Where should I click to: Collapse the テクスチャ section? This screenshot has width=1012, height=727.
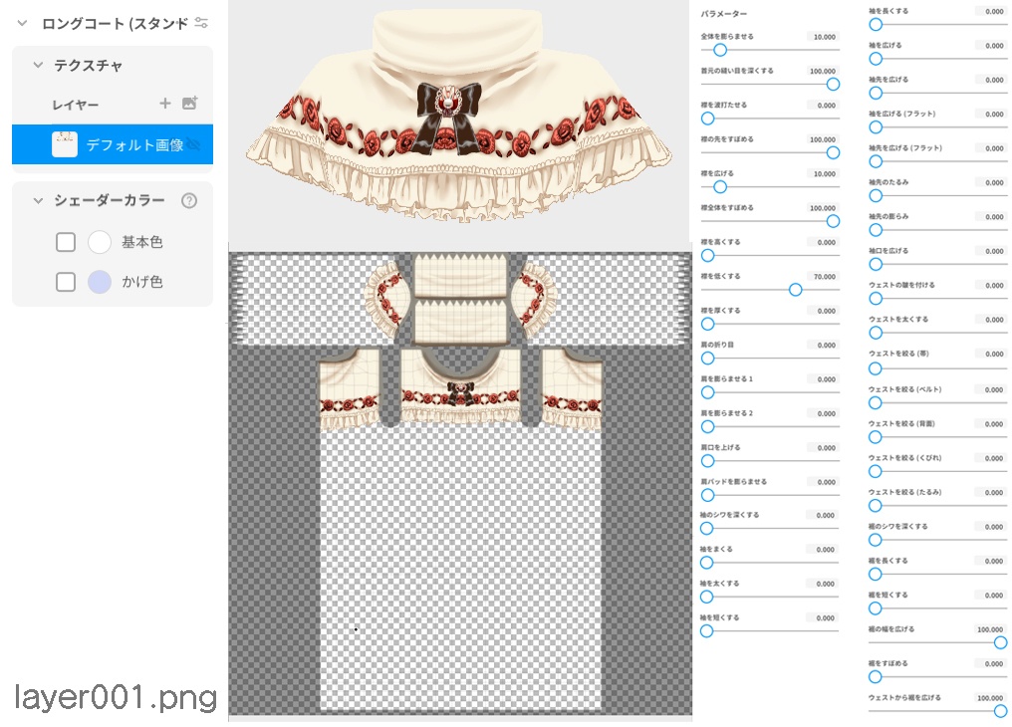pyautogui.click(x=37, y=64)
